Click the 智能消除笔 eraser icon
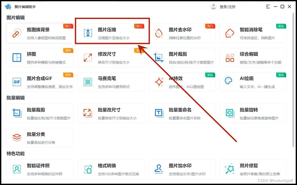This screenshot has width=297, height=185. (230, 33)
